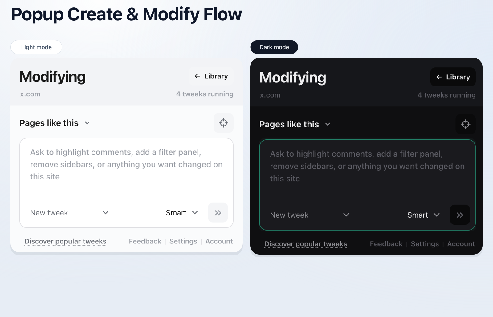493x317 pixels.
Task: Select the Dark mode pill
Action: pos(274,47)
